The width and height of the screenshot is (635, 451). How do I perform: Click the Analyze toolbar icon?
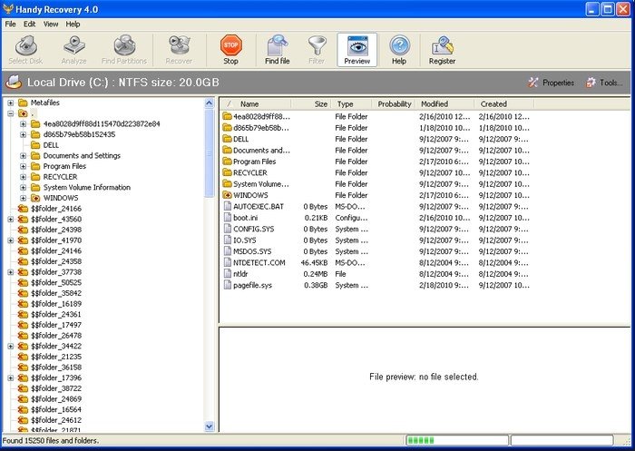(x=73, y=50)
